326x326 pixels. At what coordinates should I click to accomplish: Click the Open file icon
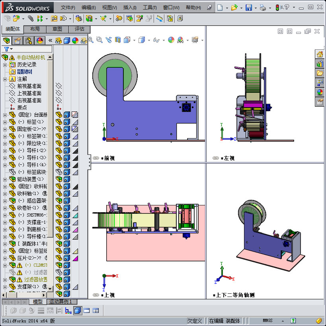(234, 8)
